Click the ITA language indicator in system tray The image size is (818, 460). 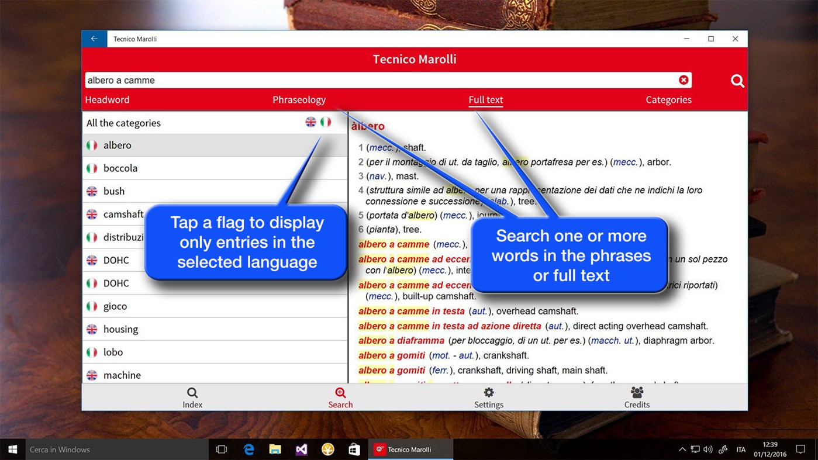(x=741, y=449)
